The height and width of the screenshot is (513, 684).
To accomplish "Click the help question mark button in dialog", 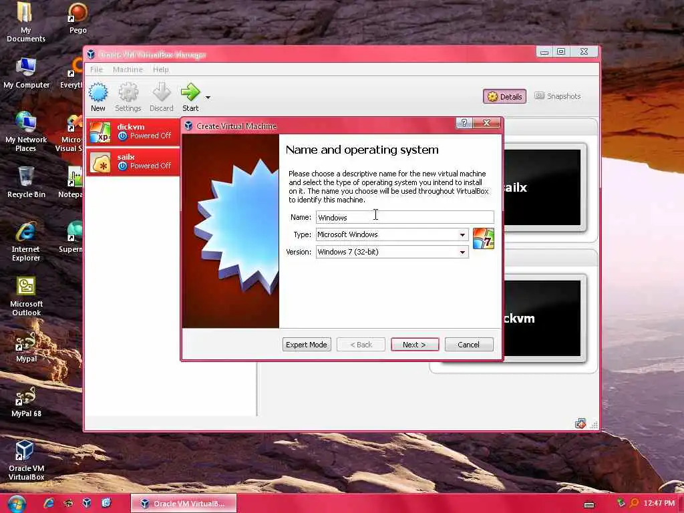I will point(464,123).
